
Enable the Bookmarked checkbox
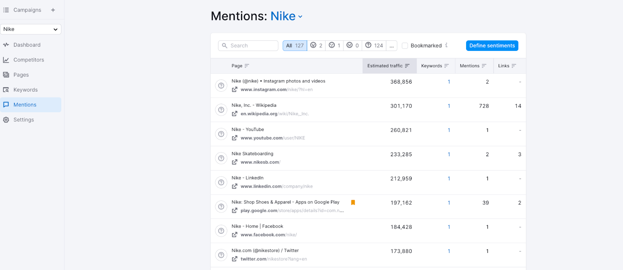[x=405, y=46]
